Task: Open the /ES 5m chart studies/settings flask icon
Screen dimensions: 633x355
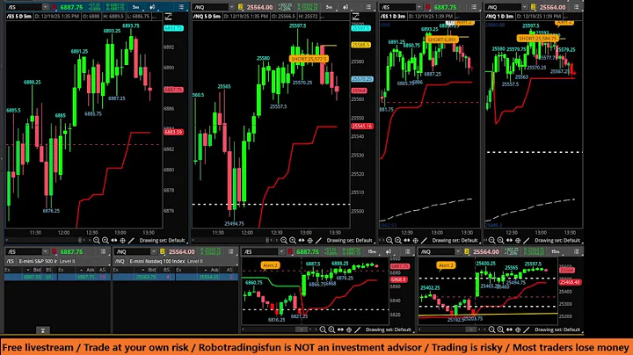Action: [x=152, y=7]
